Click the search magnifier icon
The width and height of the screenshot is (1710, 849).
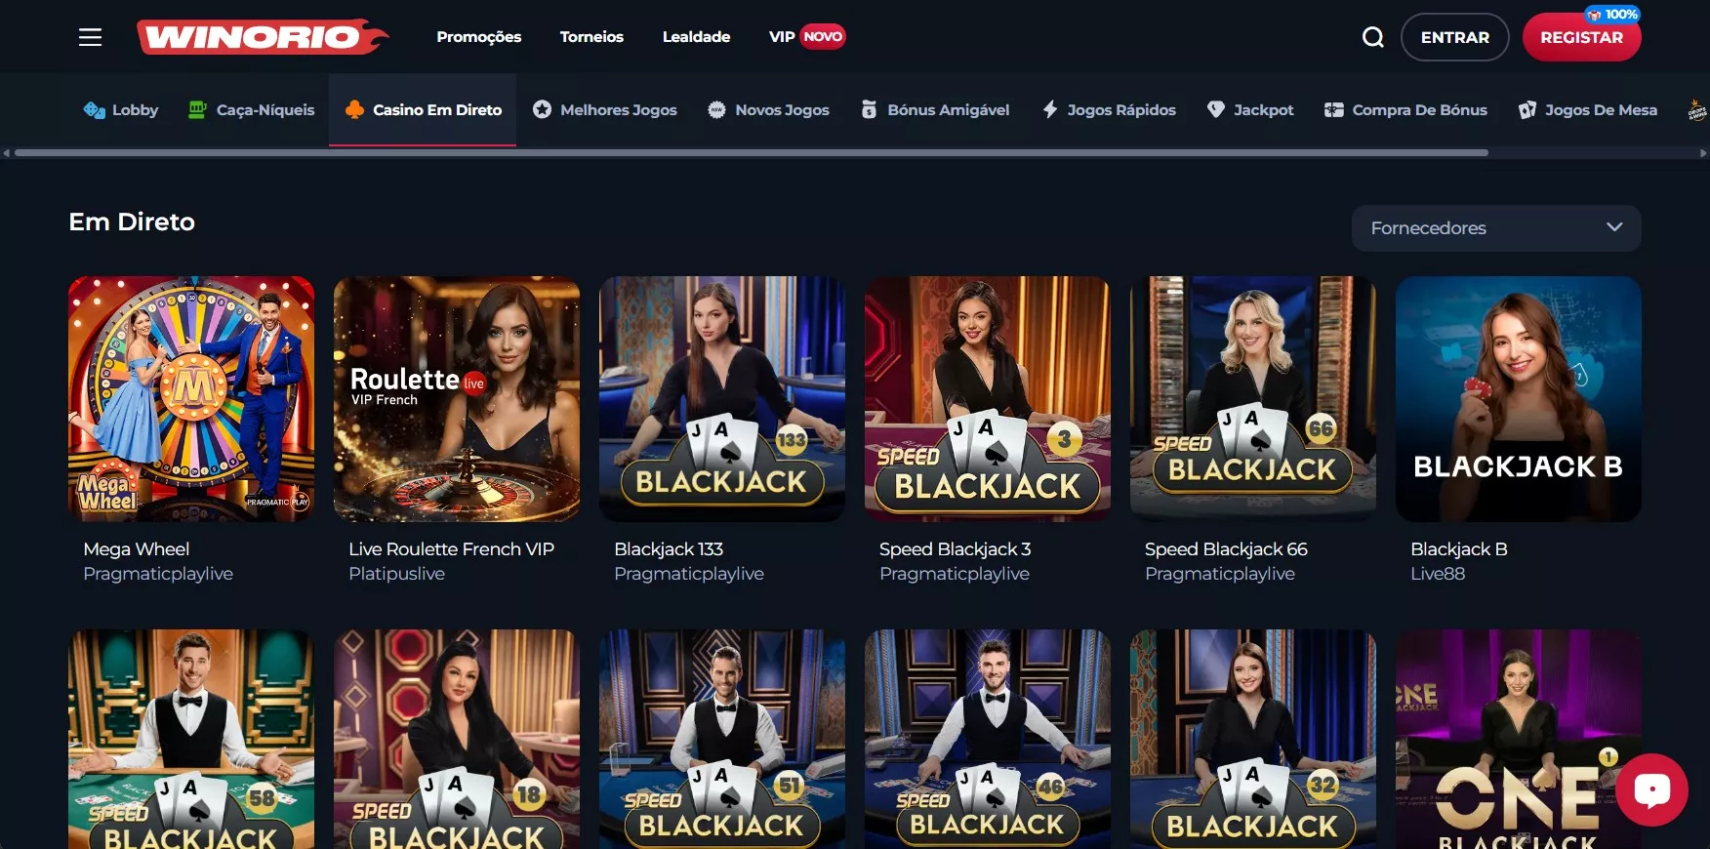coord(1373,37)
